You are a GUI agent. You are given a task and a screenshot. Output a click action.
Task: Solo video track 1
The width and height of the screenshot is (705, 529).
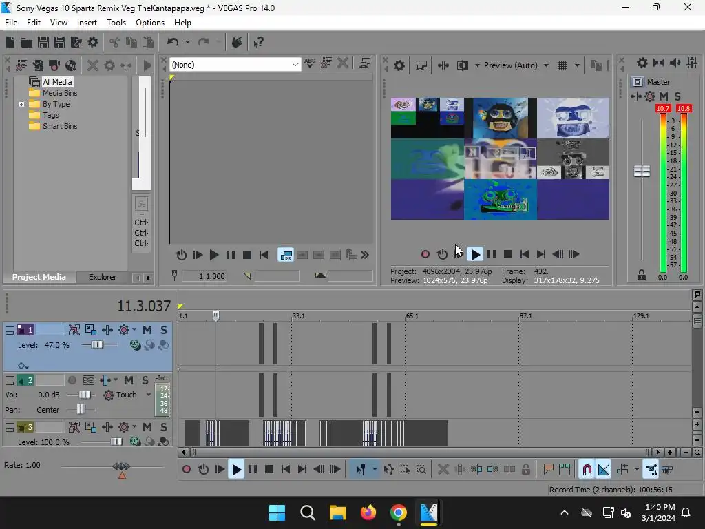click(164, 330)
